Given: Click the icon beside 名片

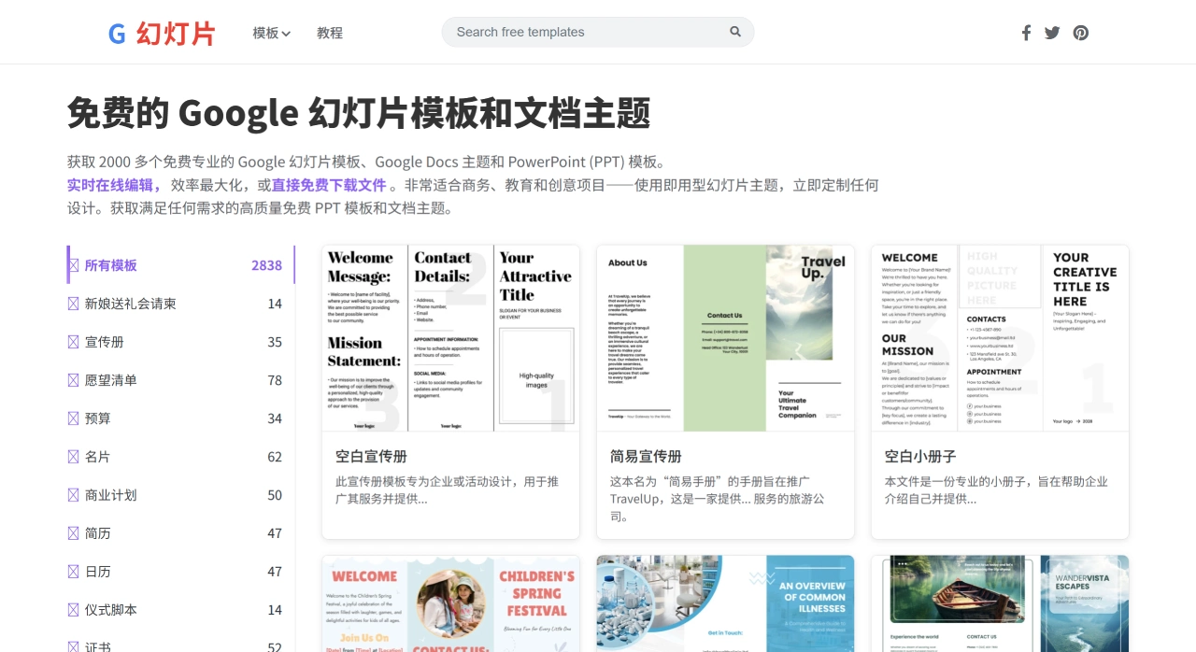Looking at the screenshot, I should [x=74, y=457].
